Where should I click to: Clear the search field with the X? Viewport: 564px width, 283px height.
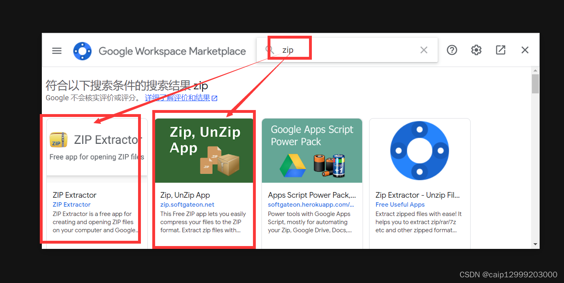[424, 50]
